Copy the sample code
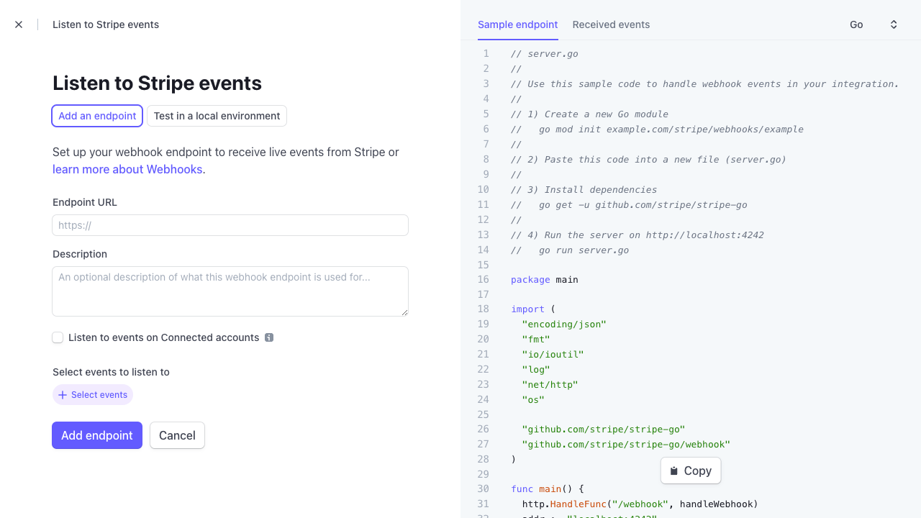Screen dimensions: 921x518 click(x=691, y=471)
